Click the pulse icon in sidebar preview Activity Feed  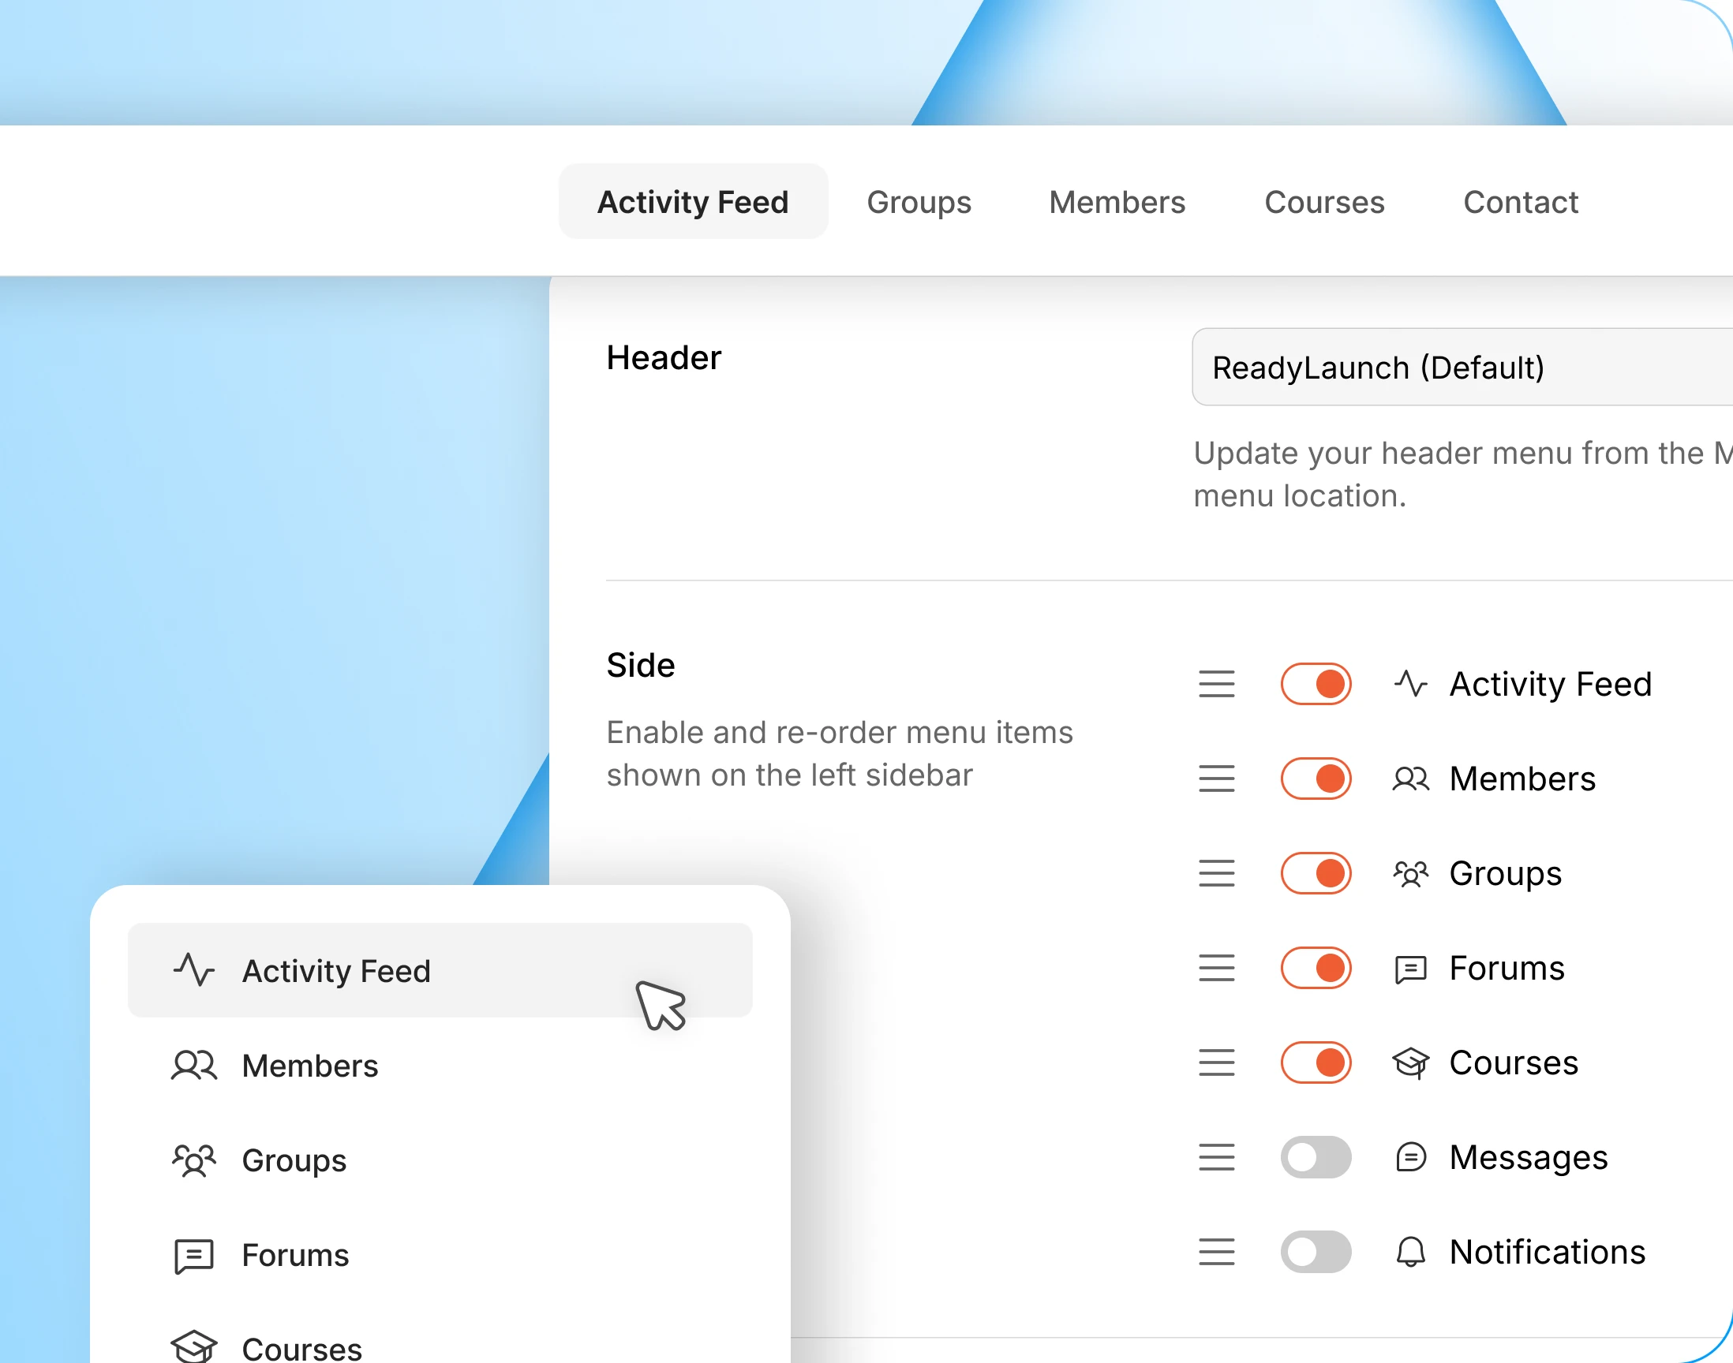[x=194, y=969]
